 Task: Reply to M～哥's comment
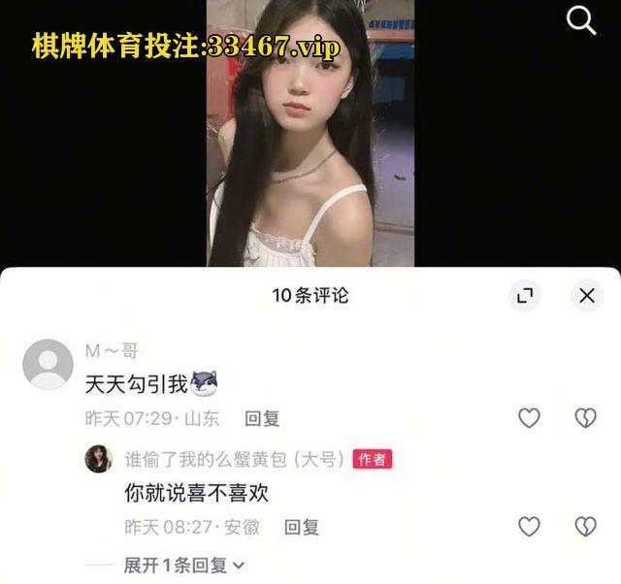pos(262,418)
